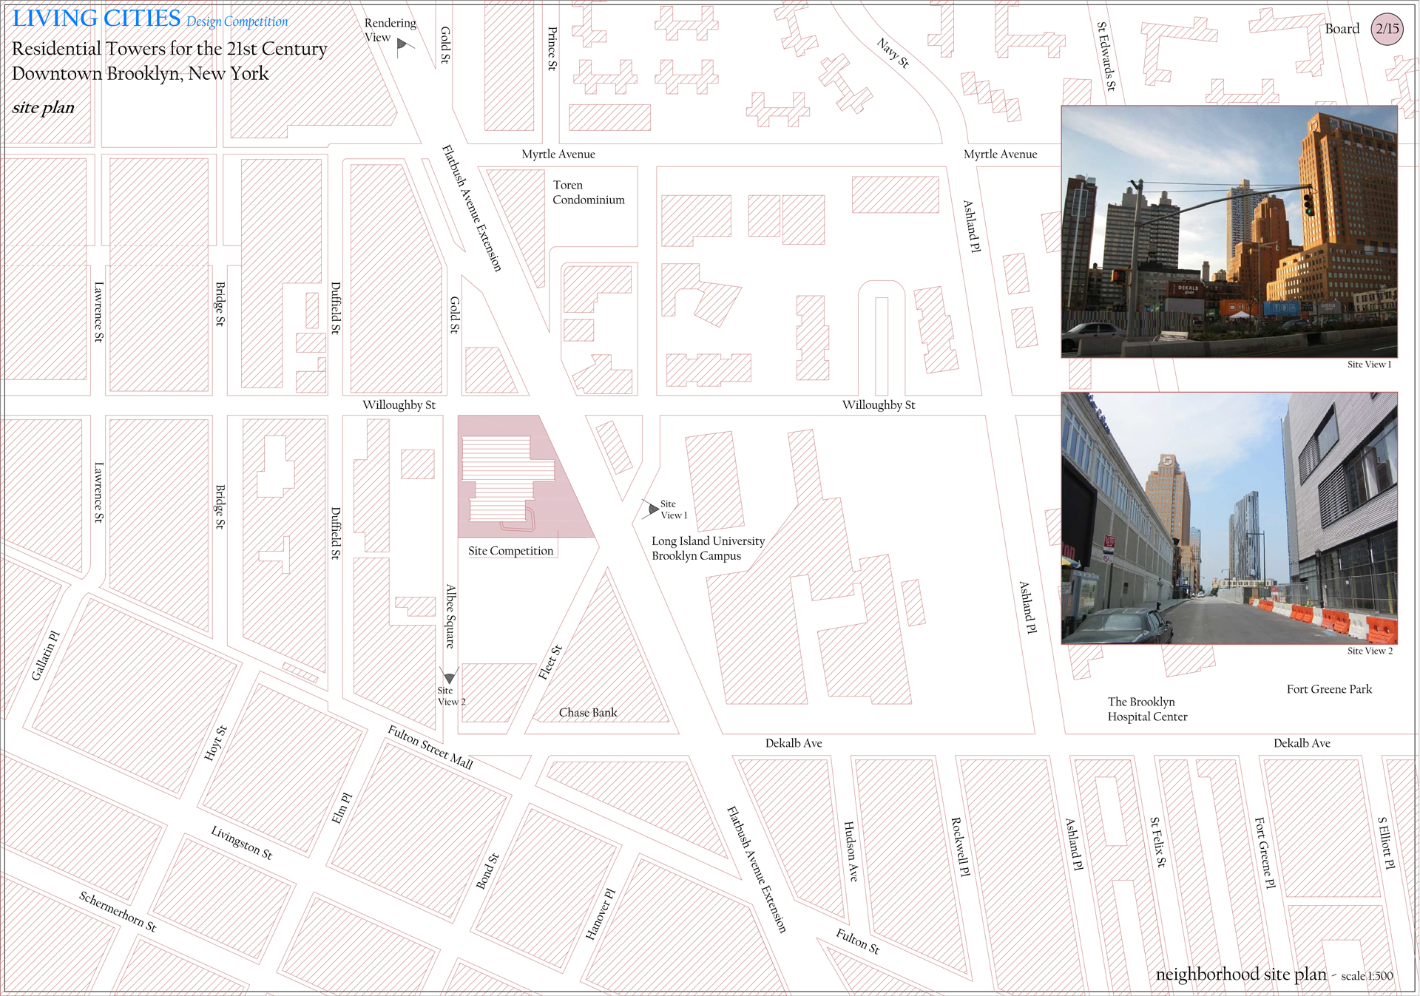
Task: Click the Site View 2 arrow marker
Action: tap(449, 676)
